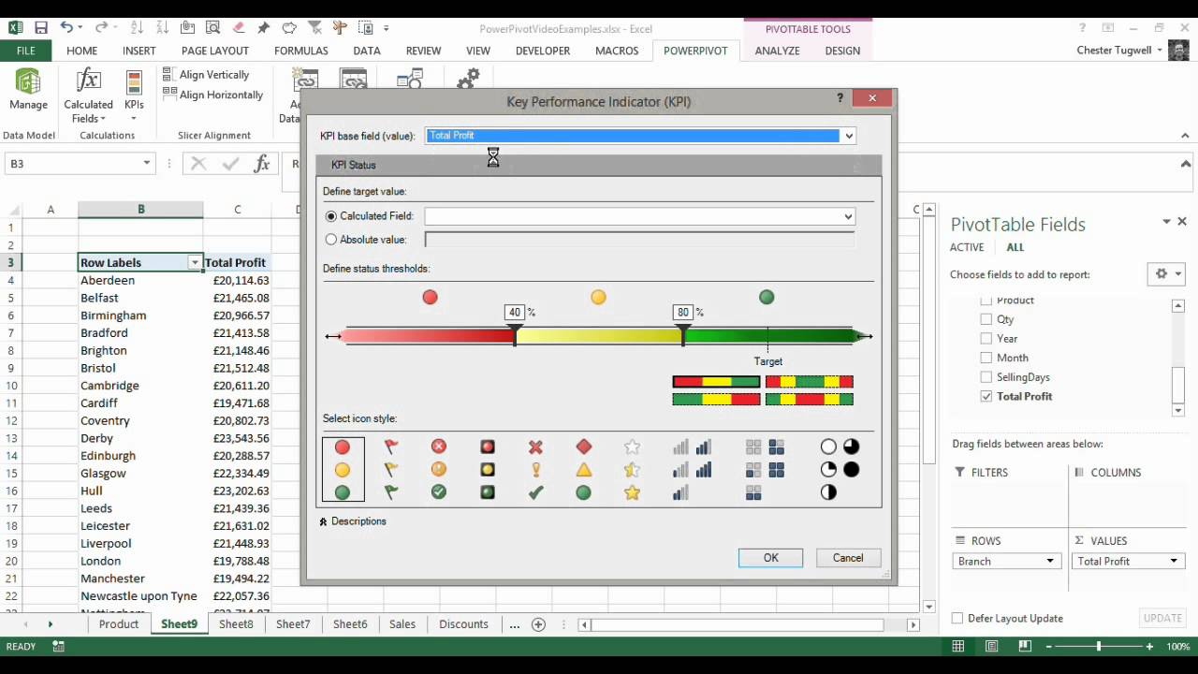Open the Row Labels filter dropdown
Screen dimensions: 1198x674
(195, 263)
